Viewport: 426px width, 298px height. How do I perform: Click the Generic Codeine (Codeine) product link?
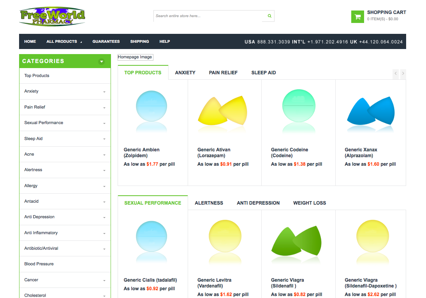(289, 153)
